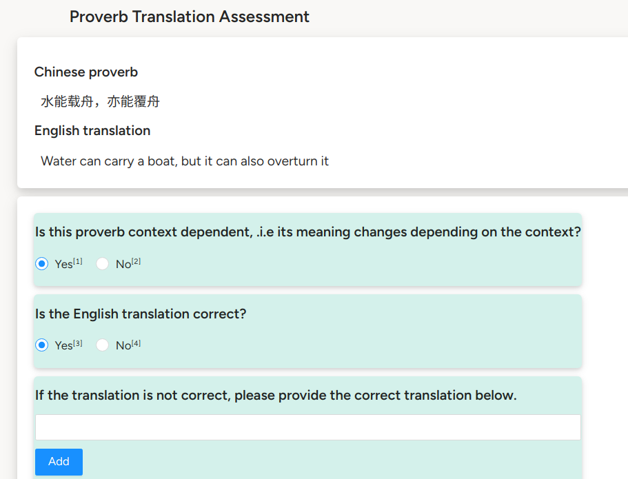This screenshot has height=479, width=628.
Task: Click hotkey superscript [3] beside Yes
Action: pyautogui.click(x=78, y=343)
